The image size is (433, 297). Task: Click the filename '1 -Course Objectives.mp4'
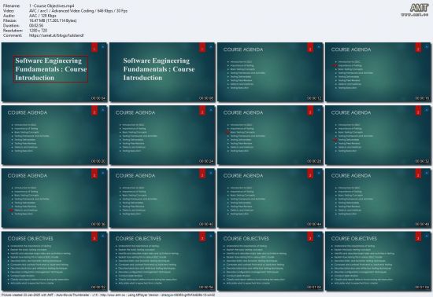(51, 5)
